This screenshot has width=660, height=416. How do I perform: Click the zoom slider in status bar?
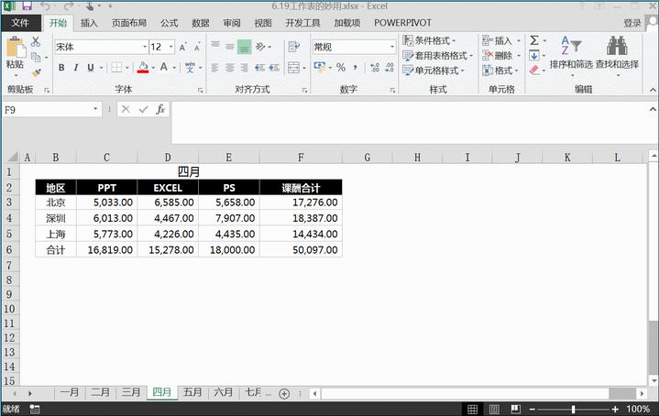[579, 409]
